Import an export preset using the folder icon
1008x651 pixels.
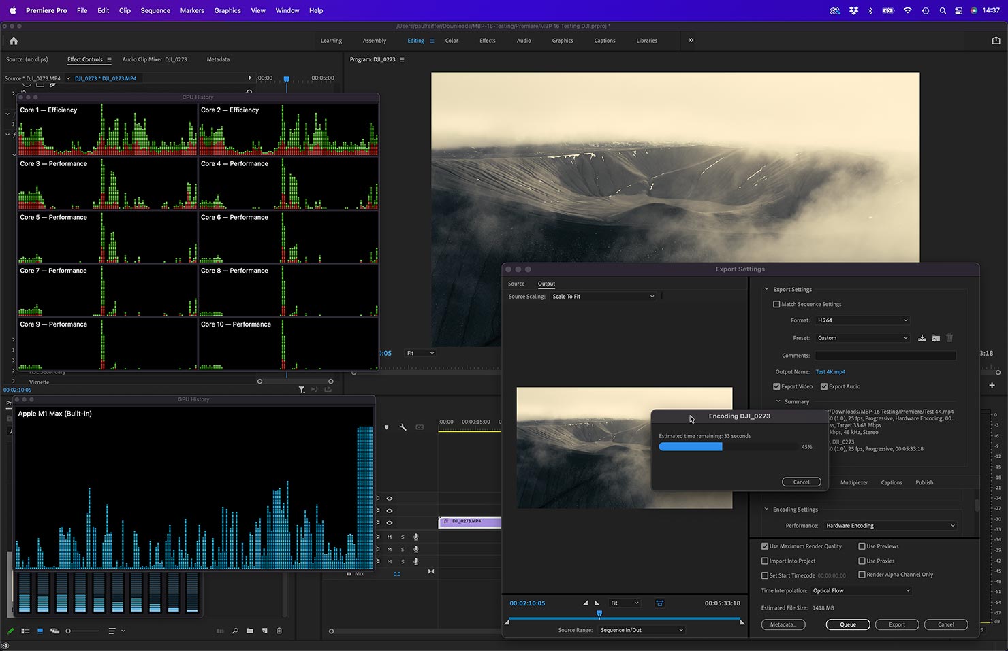point(936,338)
